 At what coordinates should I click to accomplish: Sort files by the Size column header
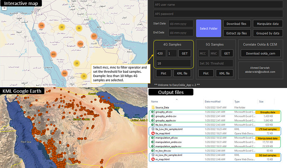(261, 101)
